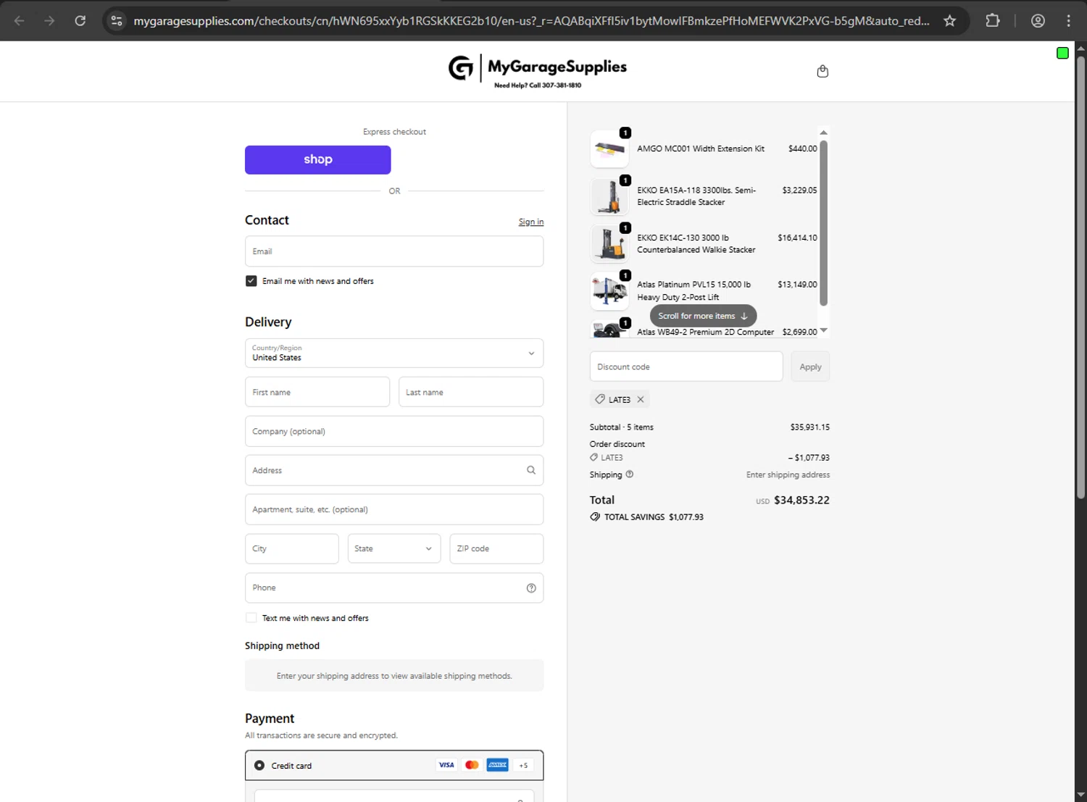Open the Chrome three-dot menu

tap(1068, 20)
